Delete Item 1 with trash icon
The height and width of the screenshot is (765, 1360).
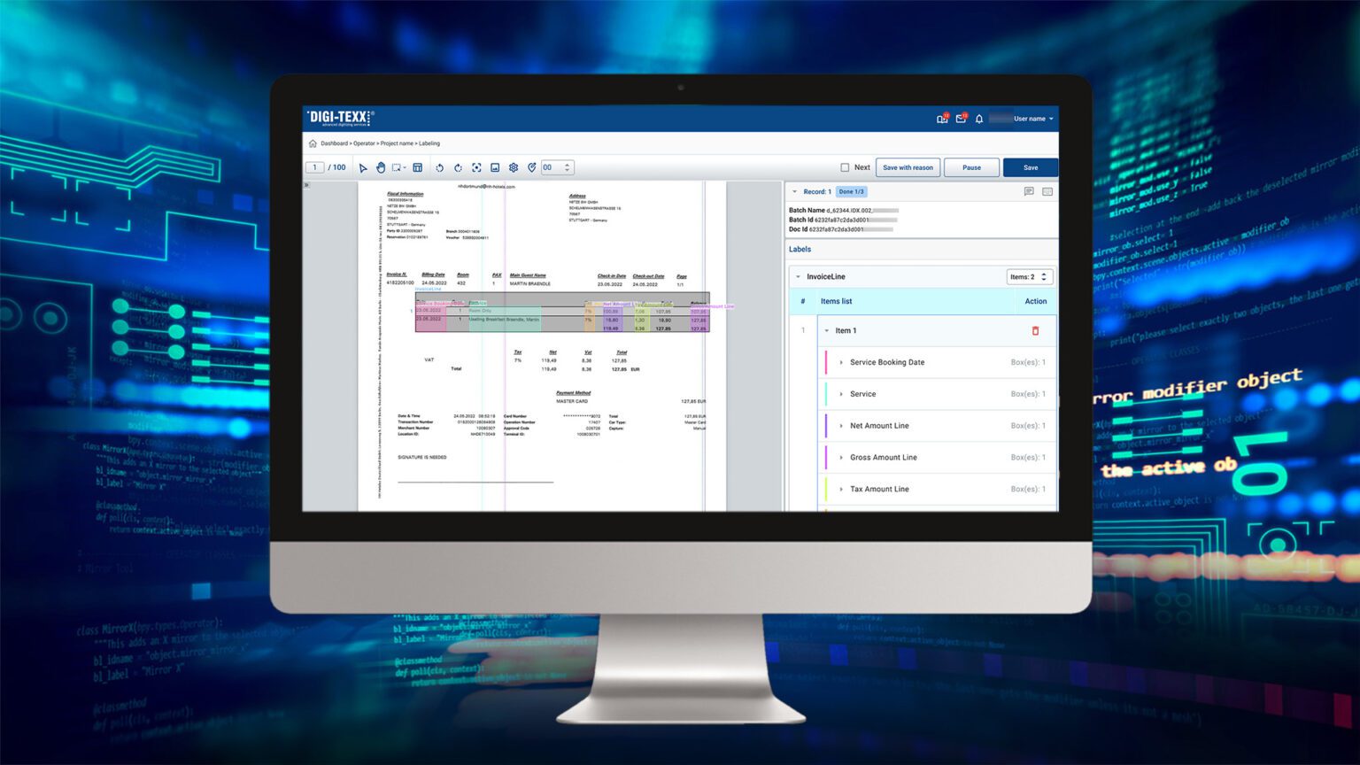[1035, 331]
